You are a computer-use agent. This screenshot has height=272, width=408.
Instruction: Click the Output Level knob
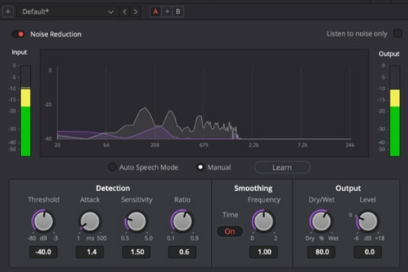point(367,221)
